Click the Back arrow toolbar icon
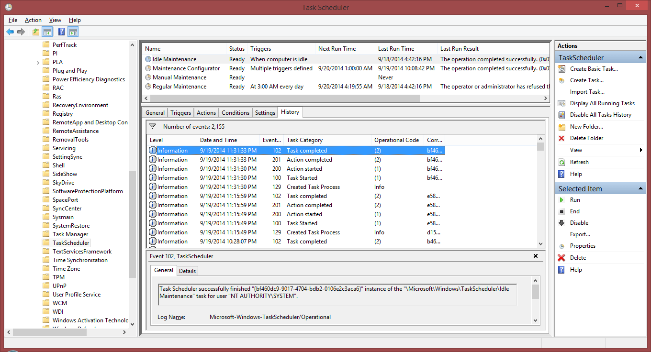 pyautogui.click(x=10, y=32)
